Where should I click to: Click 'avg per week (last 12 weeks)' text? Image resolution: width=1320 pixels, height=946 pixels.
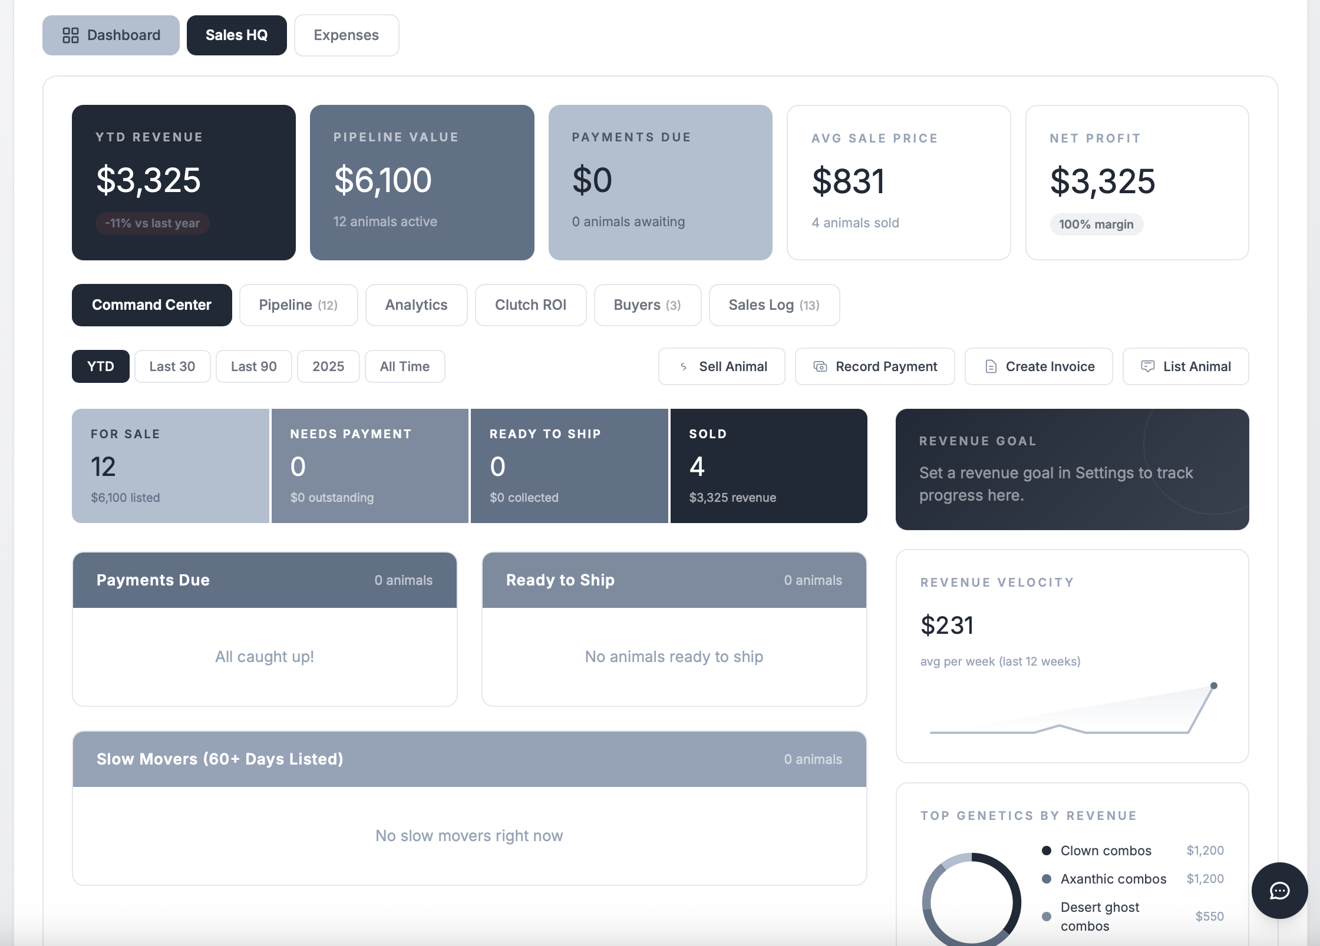1001,661
